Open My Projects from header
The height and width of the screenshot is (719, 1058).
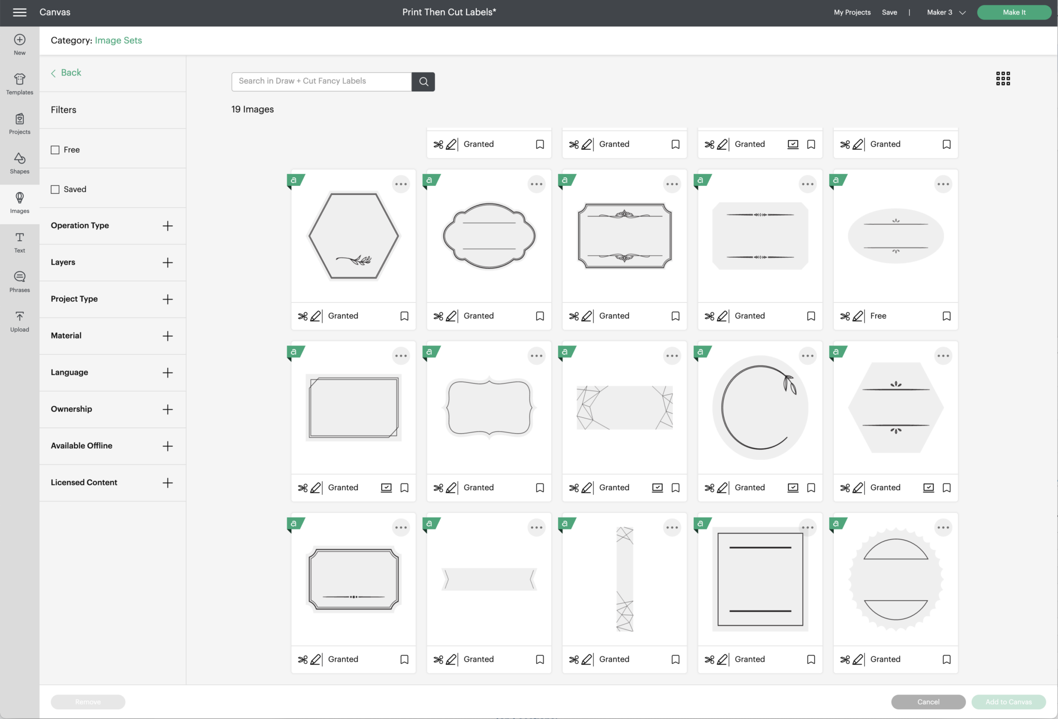852,12
